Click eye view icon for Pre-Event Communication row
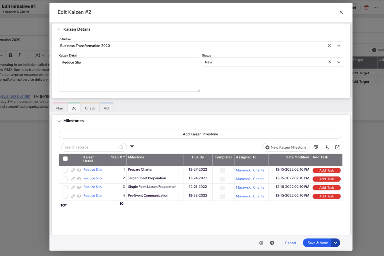The image size is (384, 256). click(79, 196)
